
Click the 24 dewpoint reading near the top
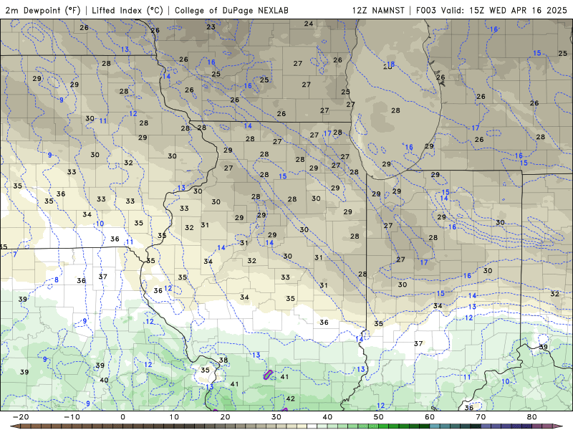309,24
